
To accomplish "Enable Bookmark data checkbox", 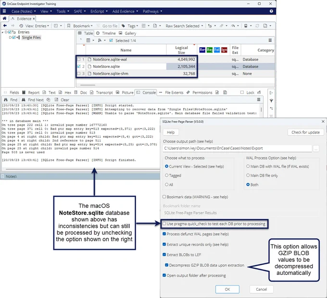I will click(x=164, y=196).
